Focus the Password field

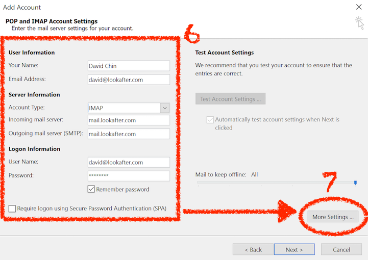(x=129, y=176)
